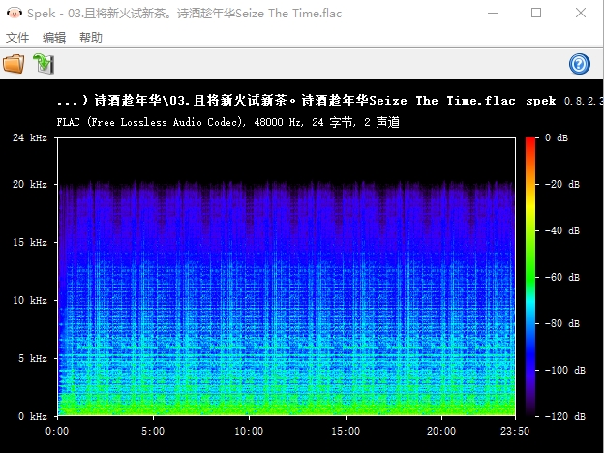
Task: Click the 24 kHz axis label
Action: 30,137
